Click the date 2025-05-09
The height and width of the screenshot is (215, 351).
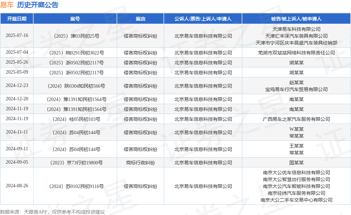click(17, 72)
